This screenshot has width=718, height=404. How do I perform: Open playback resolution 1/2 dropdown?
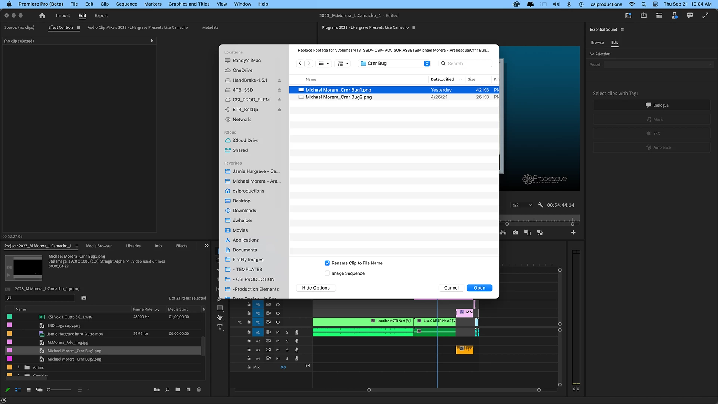click(x=522, y=205)
